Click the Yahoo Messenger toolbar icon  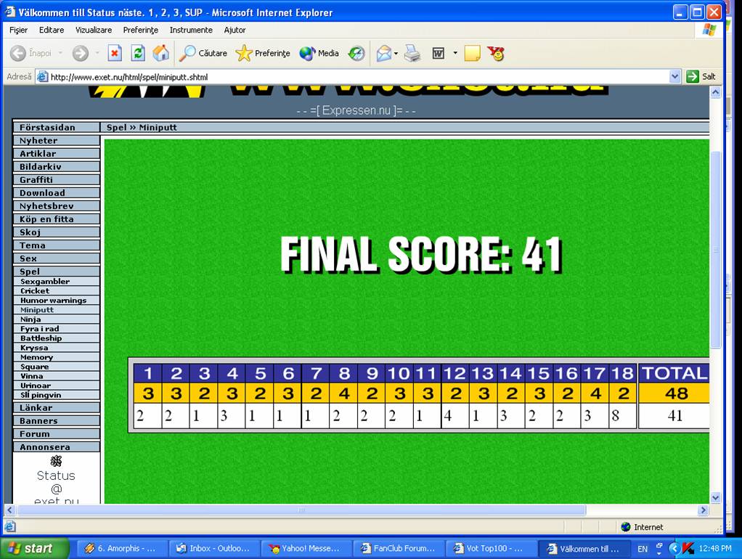(496, 53)
